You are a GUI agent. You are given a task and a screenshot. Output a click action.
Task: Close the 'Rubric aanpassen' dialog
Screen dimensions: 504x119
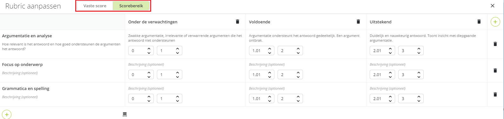[x=493, y=6]
